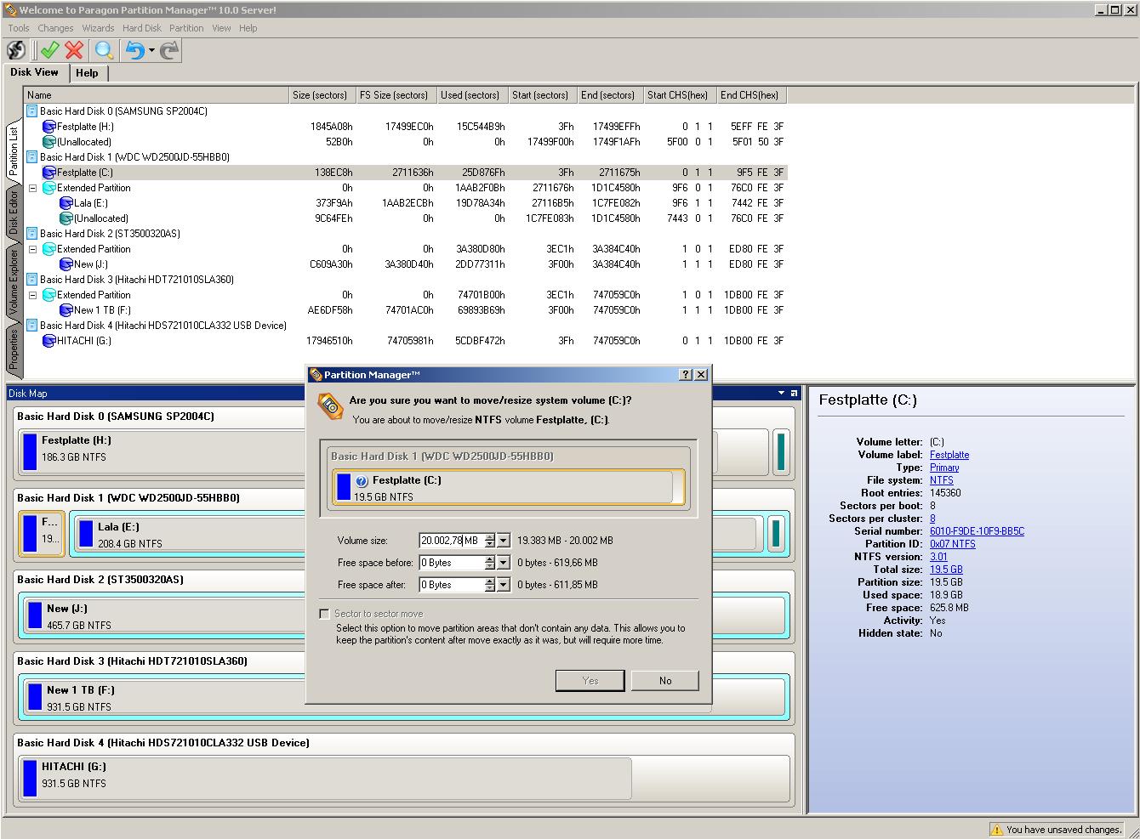Switch to the Help tab
Screen dimensions: 1140x839
[87, 73]
